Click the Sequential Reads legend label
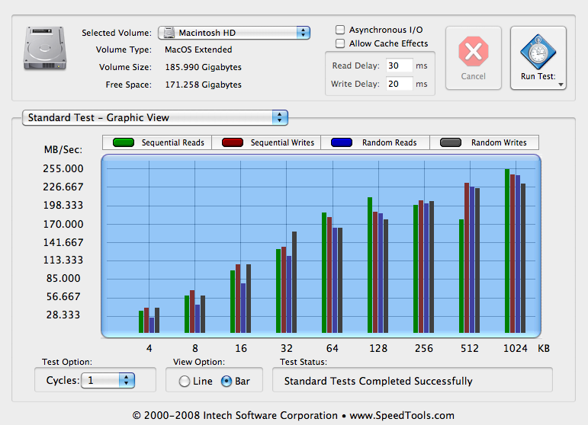The image size is (588, 425). click(173, 142)
